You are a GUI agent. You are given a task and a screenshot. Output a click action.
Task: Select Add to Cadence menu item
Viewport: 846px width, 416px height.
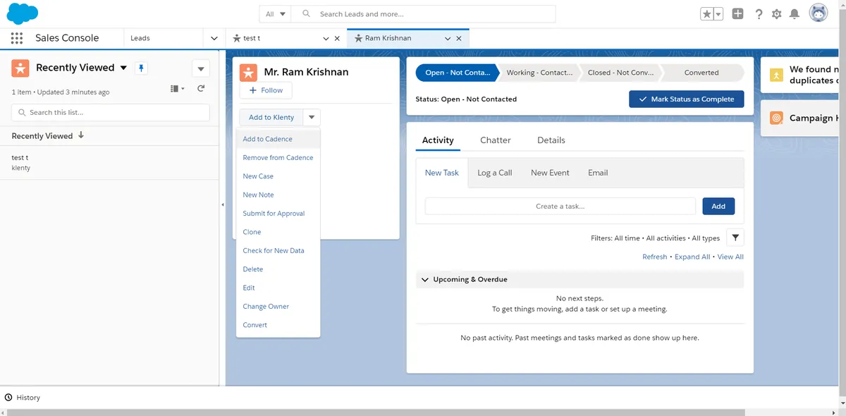coord(278,139)
